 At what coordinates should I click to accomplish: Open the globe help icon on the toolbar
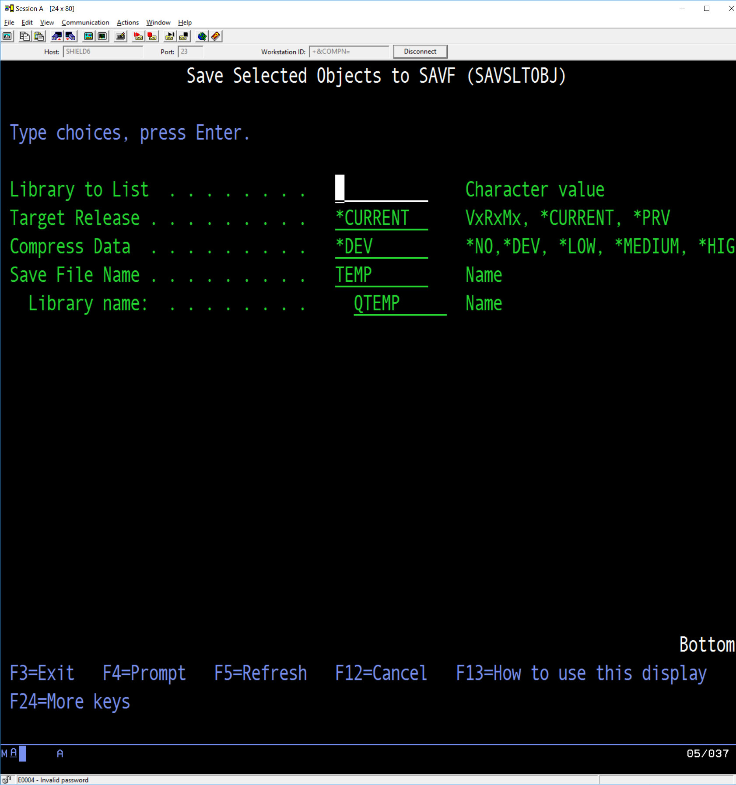(202, 36)
